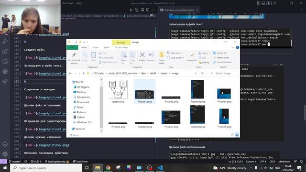Screen dimensions: 306x172
Task: Click Live Share in VS Code status bar
Action: tap(80, 161)
